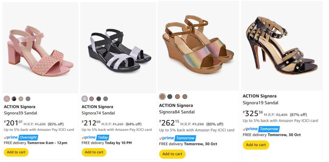Select the dark grey swatch for Signora84 Sandal
This screenshot has height=162, width=329.
170,97
